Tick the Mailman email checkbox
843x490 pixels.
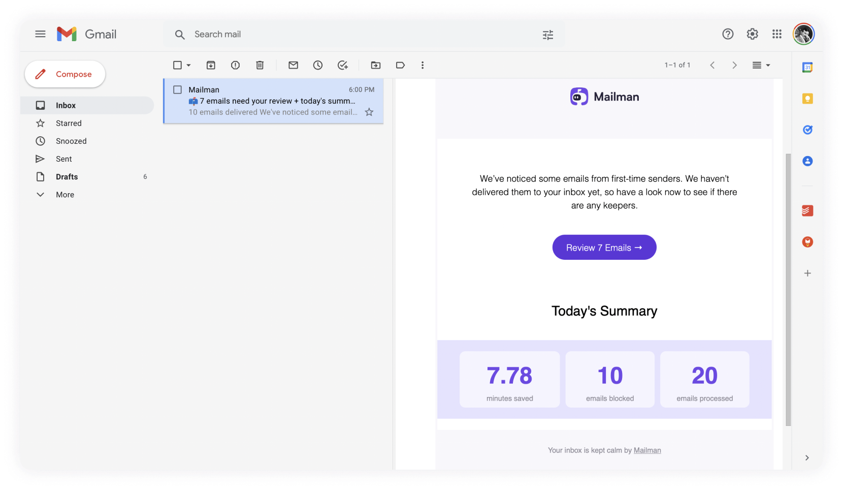(177, 89)
